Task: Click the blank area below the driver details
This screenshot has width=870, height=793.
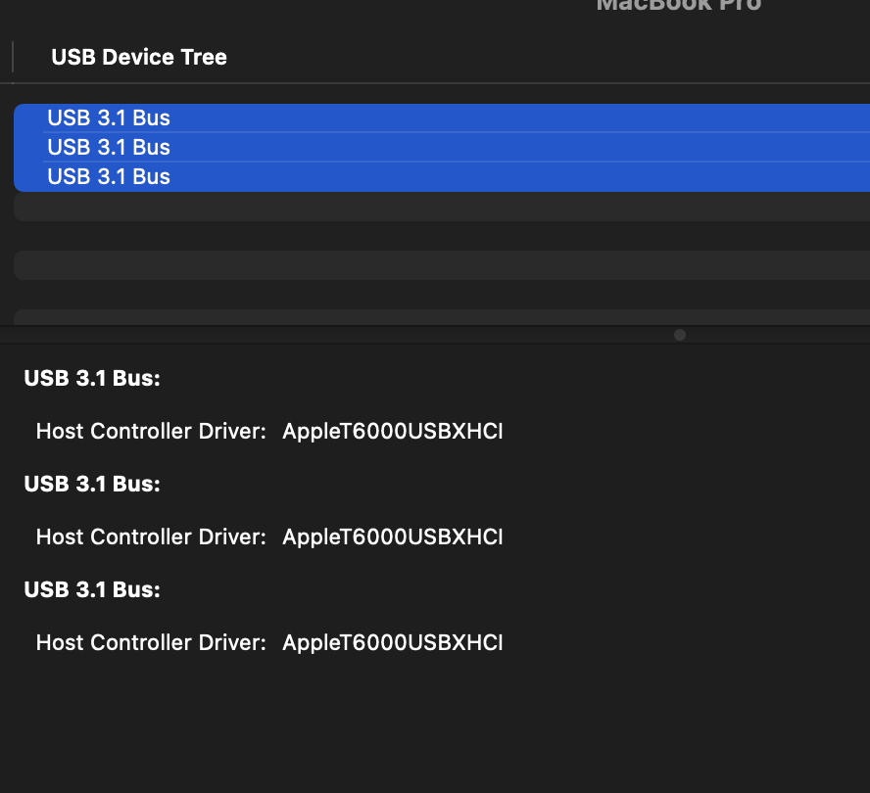Action: click(435, 724)
